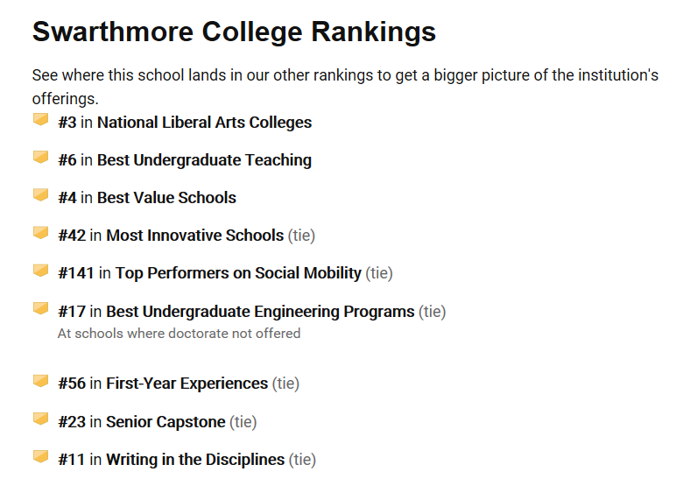Click the Swarthmore College Rankings heading
Image resolution: width=683 pixels, height=500 pixels.
tap(234, 32)
